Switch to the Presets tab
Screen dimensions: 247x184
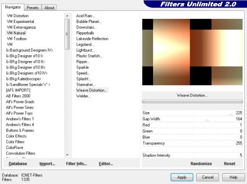[33, 8]
